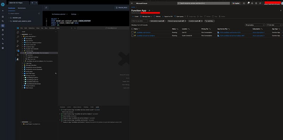
Task: Open second function app name link
Action: 146,36
